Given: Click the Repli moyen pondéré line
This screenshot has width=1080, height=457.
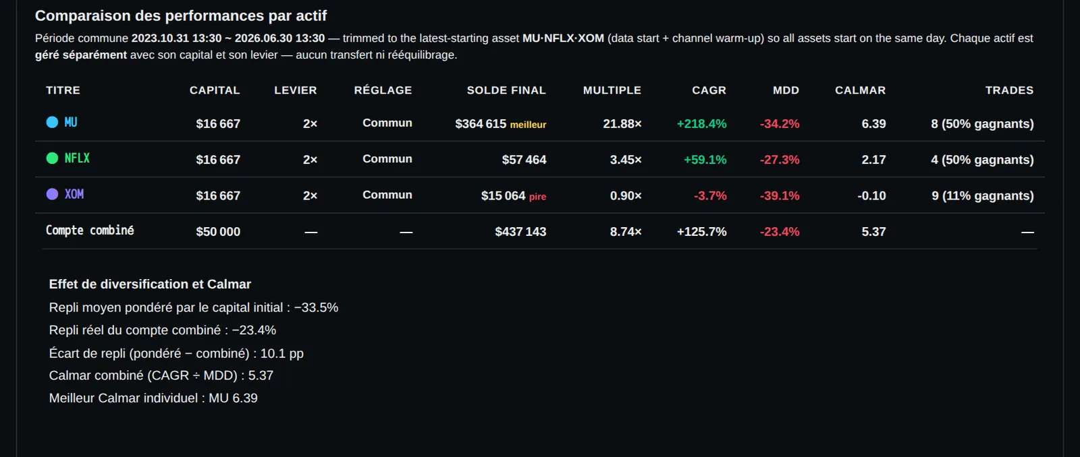Looking at the screenshot, I should 194,307.
